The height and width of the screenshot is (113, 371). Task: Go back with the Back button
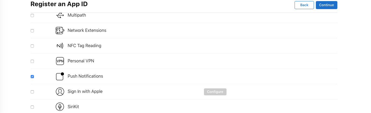[304, 5]
